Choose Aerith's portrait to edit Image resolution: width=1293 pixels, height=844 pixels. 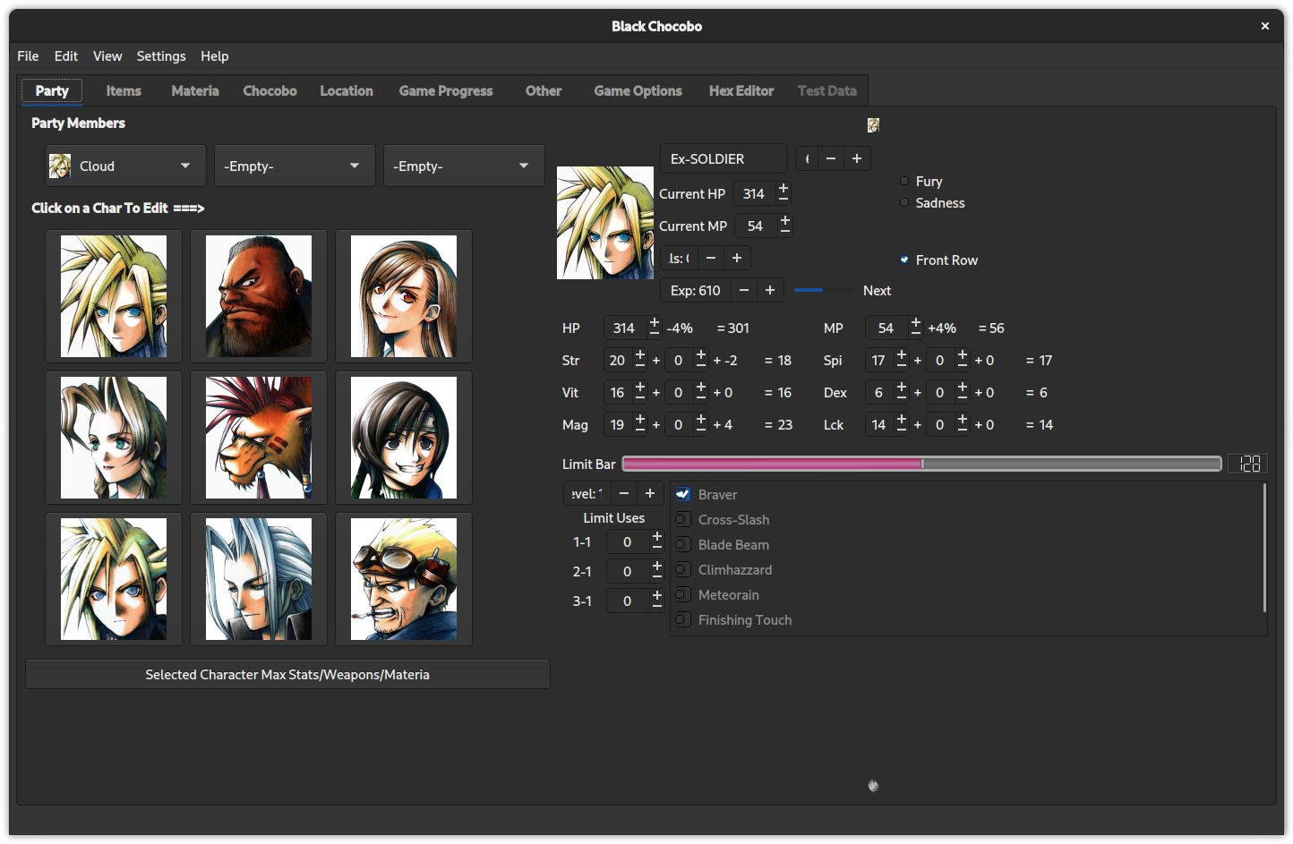[x=114, y=438]
